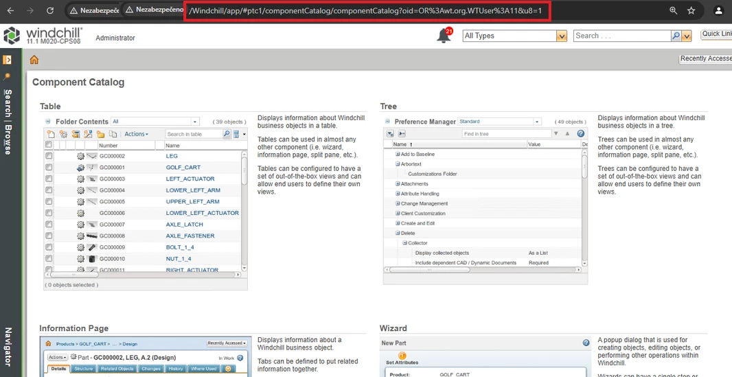Expand the Attachments tree node
732x377 pixels.
[398, 184]
